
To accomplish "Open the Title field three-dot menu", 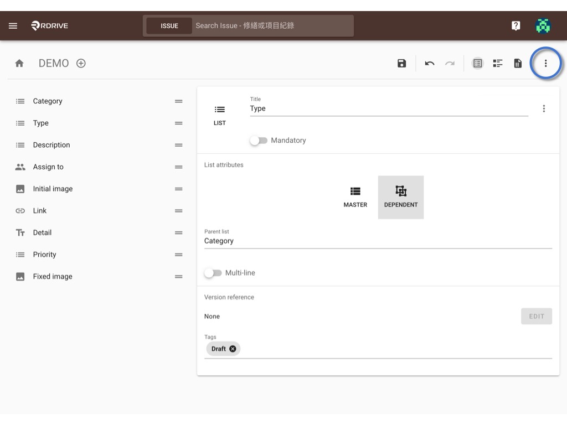I will click(x=544, y=108).
